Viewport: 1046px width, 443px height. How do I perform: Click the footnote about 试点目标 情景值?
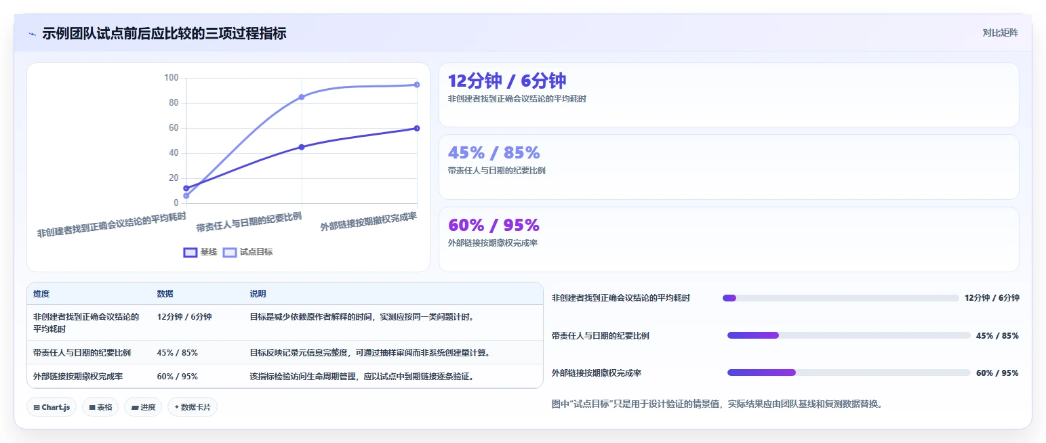point(717,404)
